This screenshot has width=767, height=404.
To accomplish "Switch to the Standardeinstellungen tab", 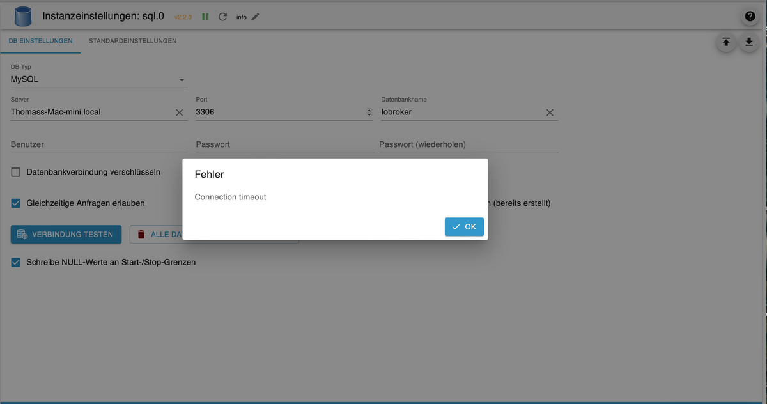I will pos(132,41).
